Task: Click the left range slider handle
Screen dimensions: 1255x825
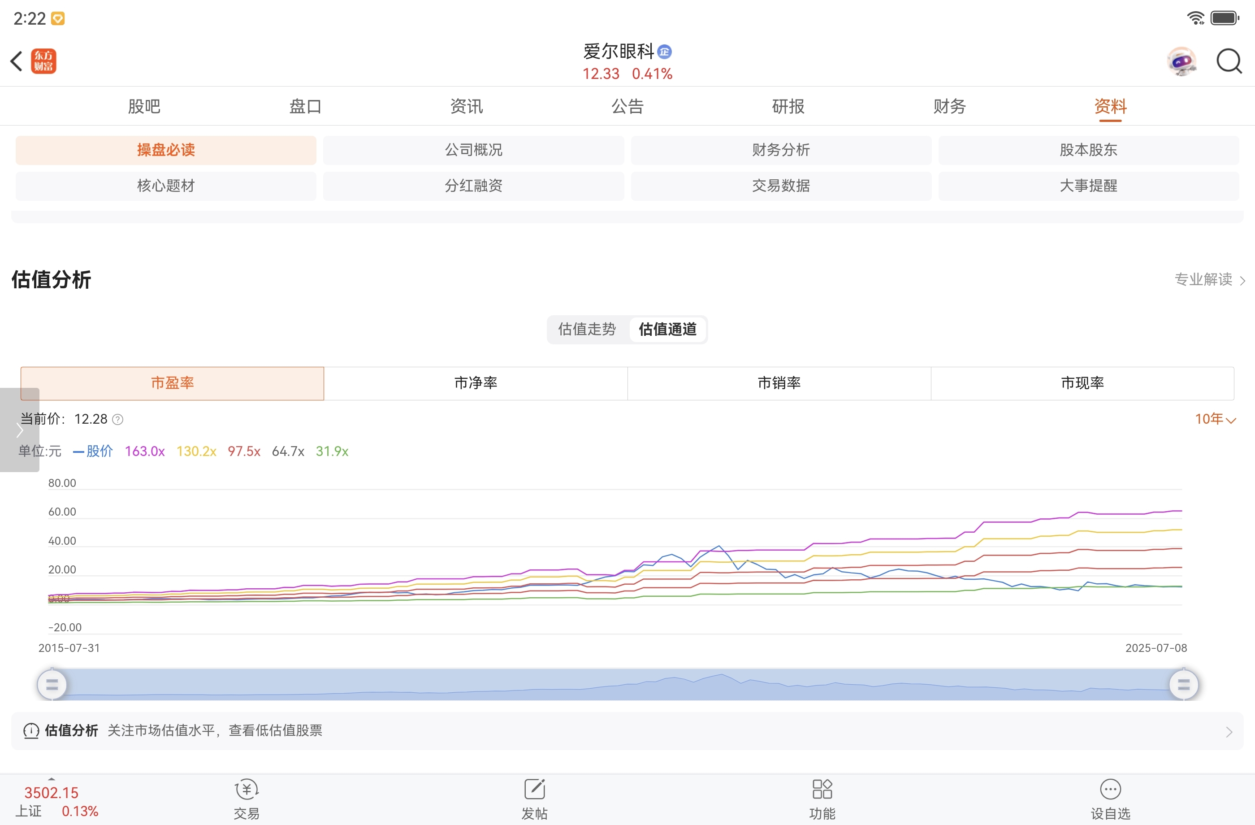Action: click(x=52, y=685)
